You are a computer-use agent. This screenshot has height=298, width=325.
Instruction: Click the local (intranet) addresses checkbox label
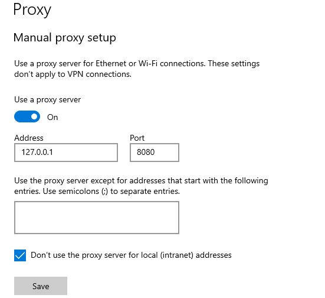click(131, 255)
